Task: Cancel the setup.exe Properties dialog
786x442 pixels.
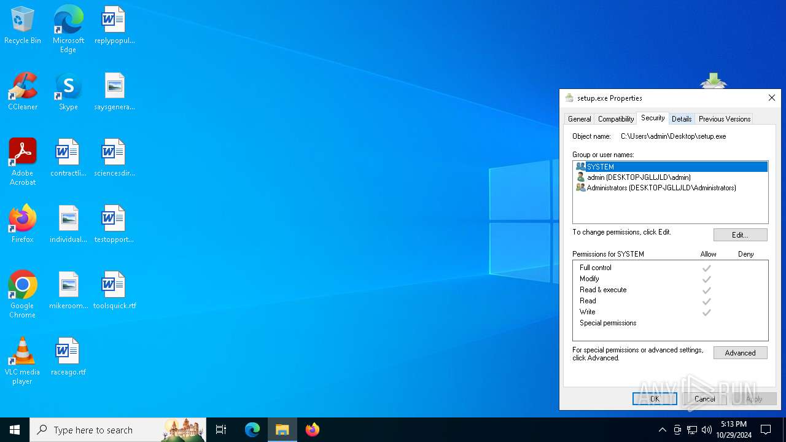Action: [x=704, y=399]
